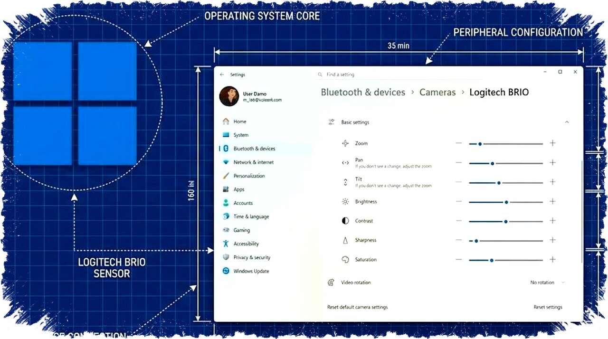Adjust the Brightness slider
The width and height of the screenshot is (608, 339).
507,202
